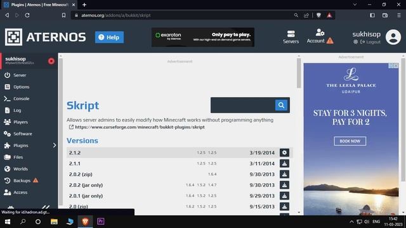Download Skript 2.0.2 (jar only)
Screen dimensions: 406x228
coord(284,185)
